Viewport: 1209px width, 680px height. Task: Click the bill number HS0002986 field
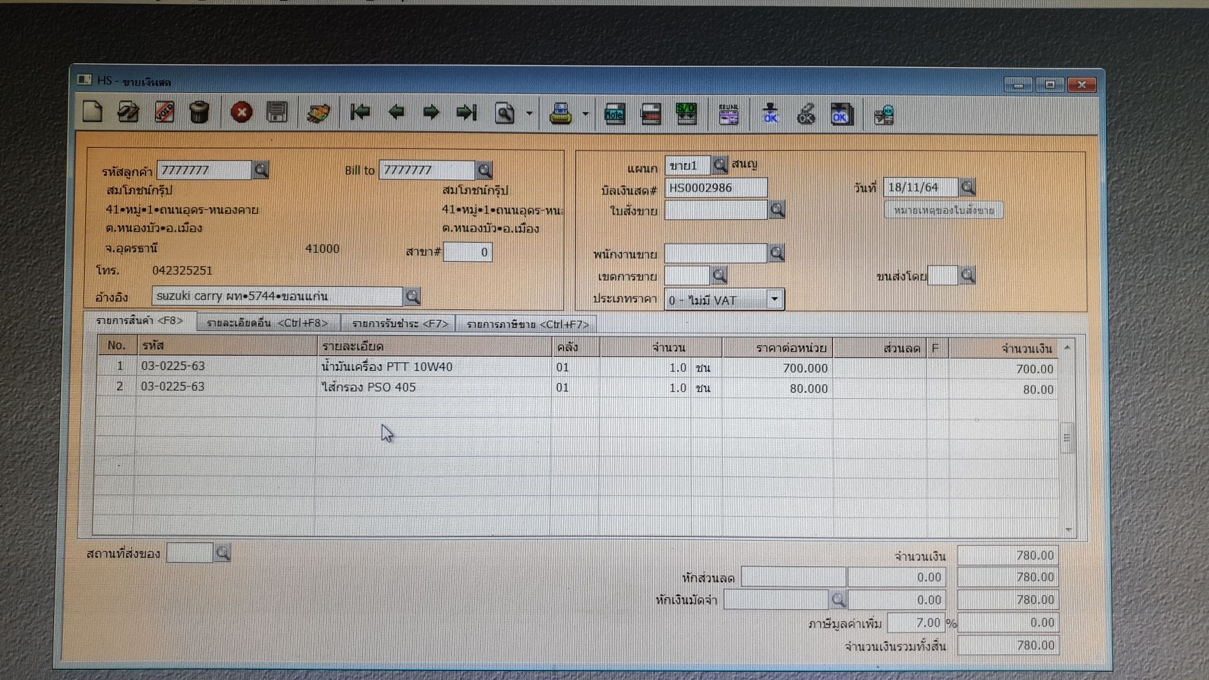(x=716, y=188)
